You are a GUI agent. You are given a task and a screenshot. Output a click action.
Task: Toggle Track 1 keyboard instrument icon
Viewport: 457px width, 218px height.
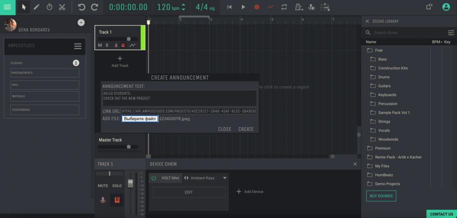point(123,45)
